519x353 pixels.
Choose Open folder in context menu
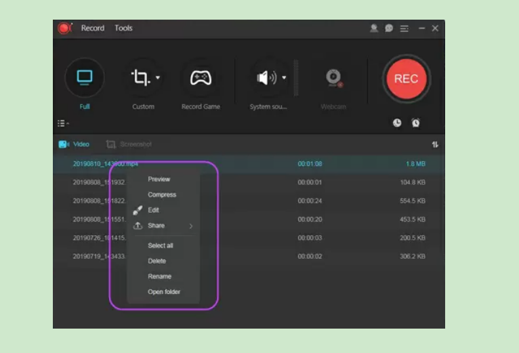click(164, 292)
